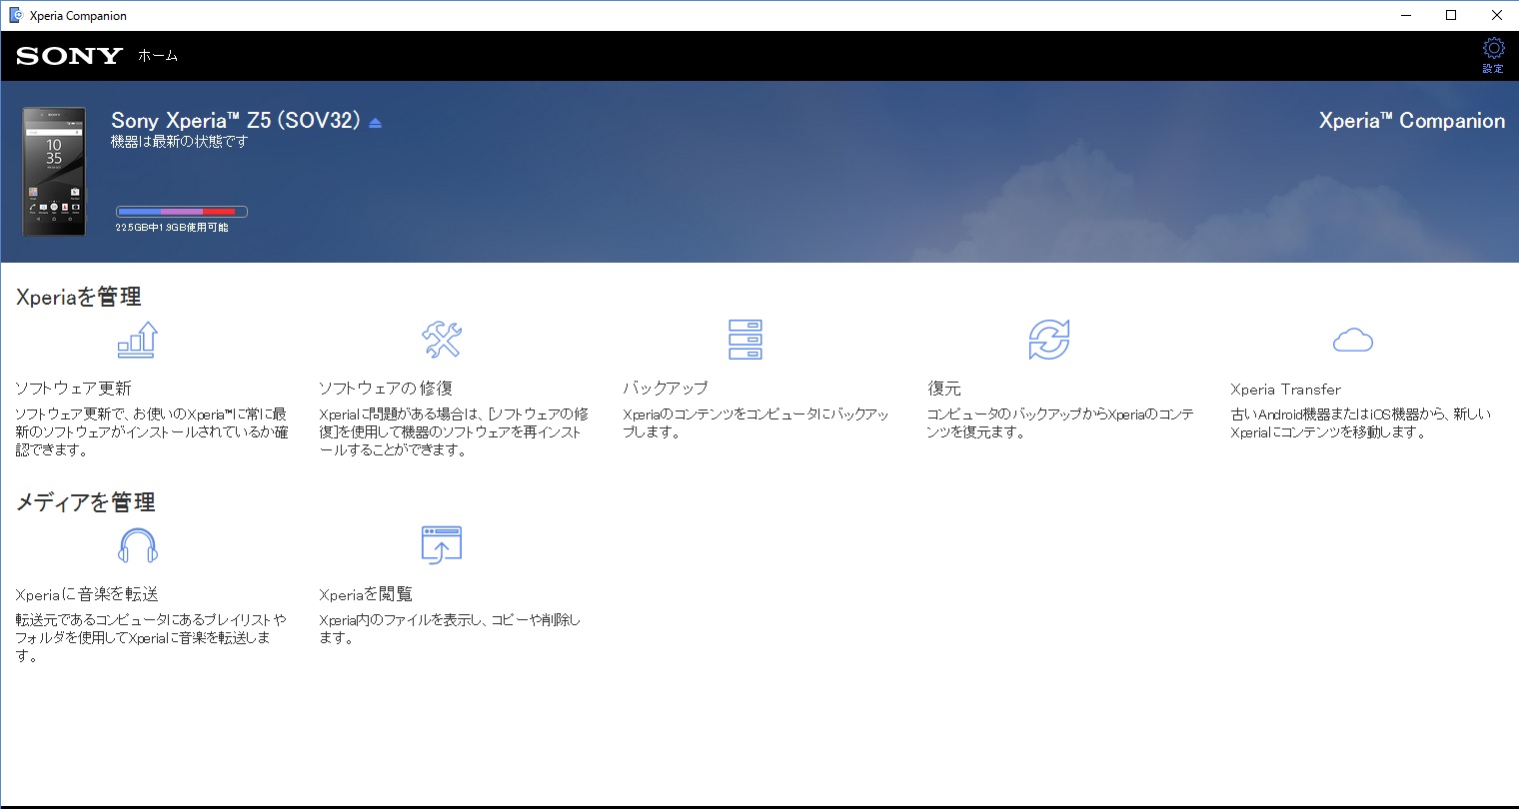Click the ソフトウェア更新 title

73,389
